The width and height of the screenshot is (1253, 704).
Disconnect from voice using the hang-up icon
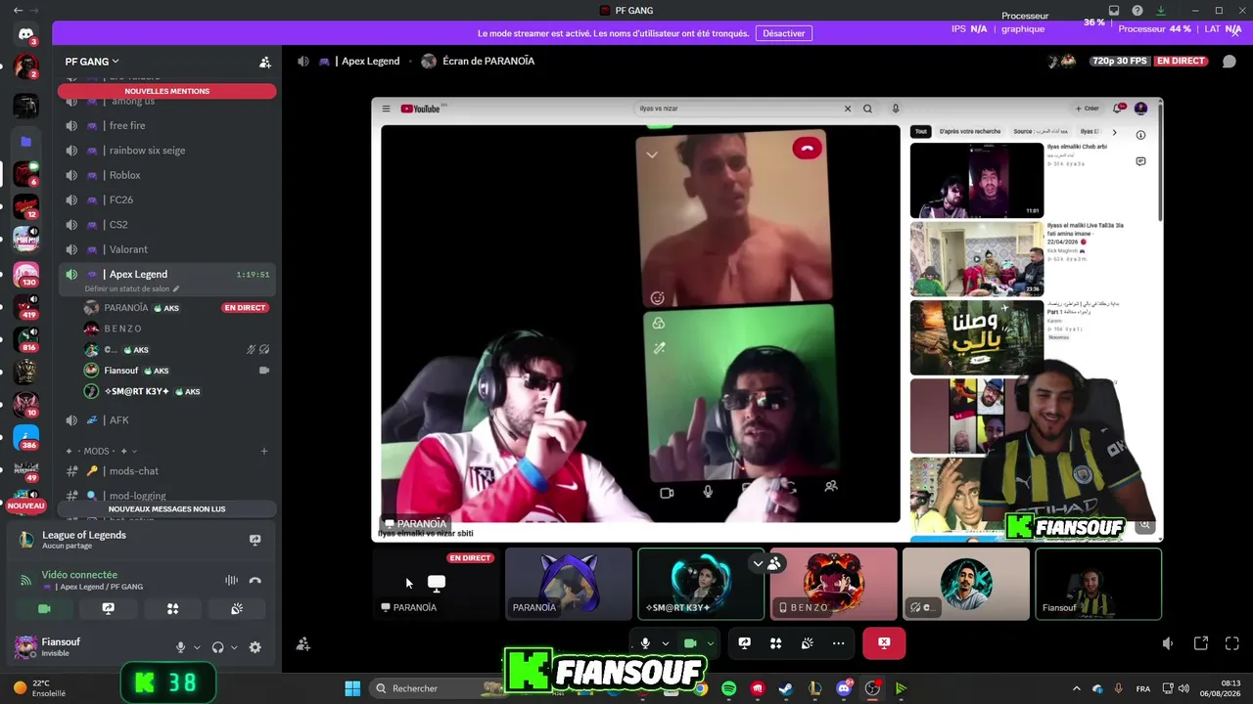tap(255, 581)
